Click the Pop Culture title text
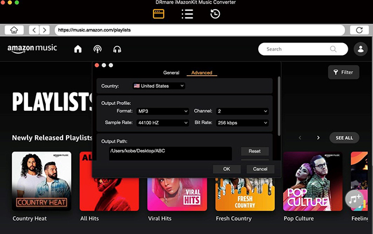Viewport: 373px width, 234px height. click(x=298, y=219)
